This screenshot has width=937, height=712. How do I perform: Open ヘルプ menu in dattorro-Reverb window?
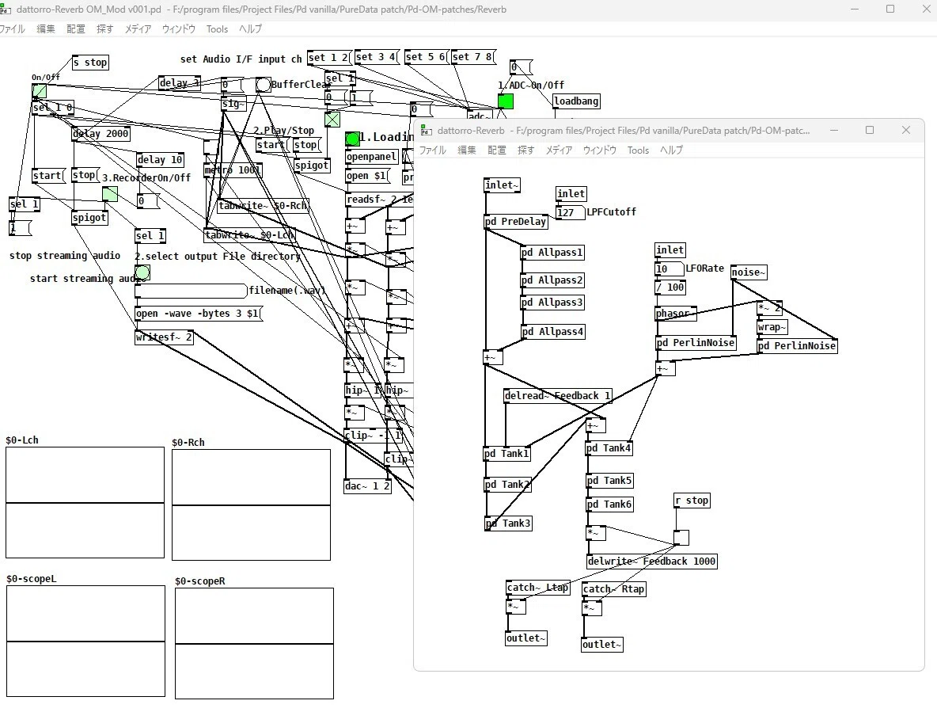click(671, 150)
